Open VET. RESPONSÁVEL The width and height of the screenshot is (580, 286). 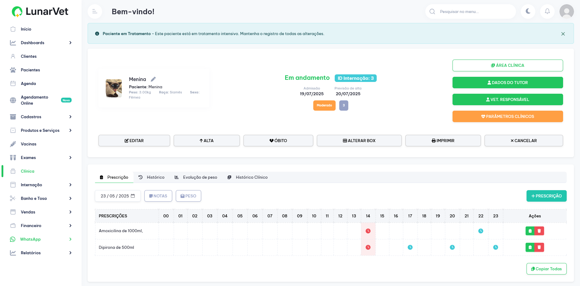coord(507,99)
